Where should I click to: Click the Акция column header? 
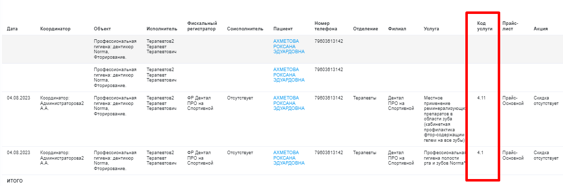(541, 29)
